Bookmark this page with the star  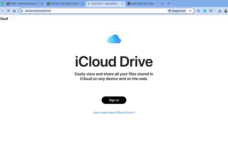(190, 11)
